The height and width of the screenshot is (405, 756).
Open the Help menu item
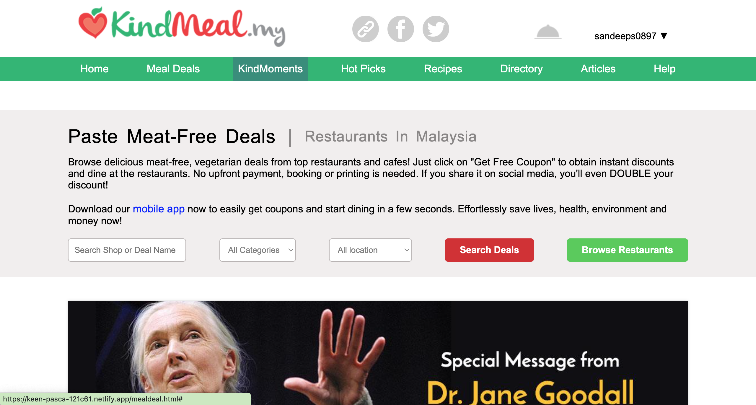[x=664, y=69]
